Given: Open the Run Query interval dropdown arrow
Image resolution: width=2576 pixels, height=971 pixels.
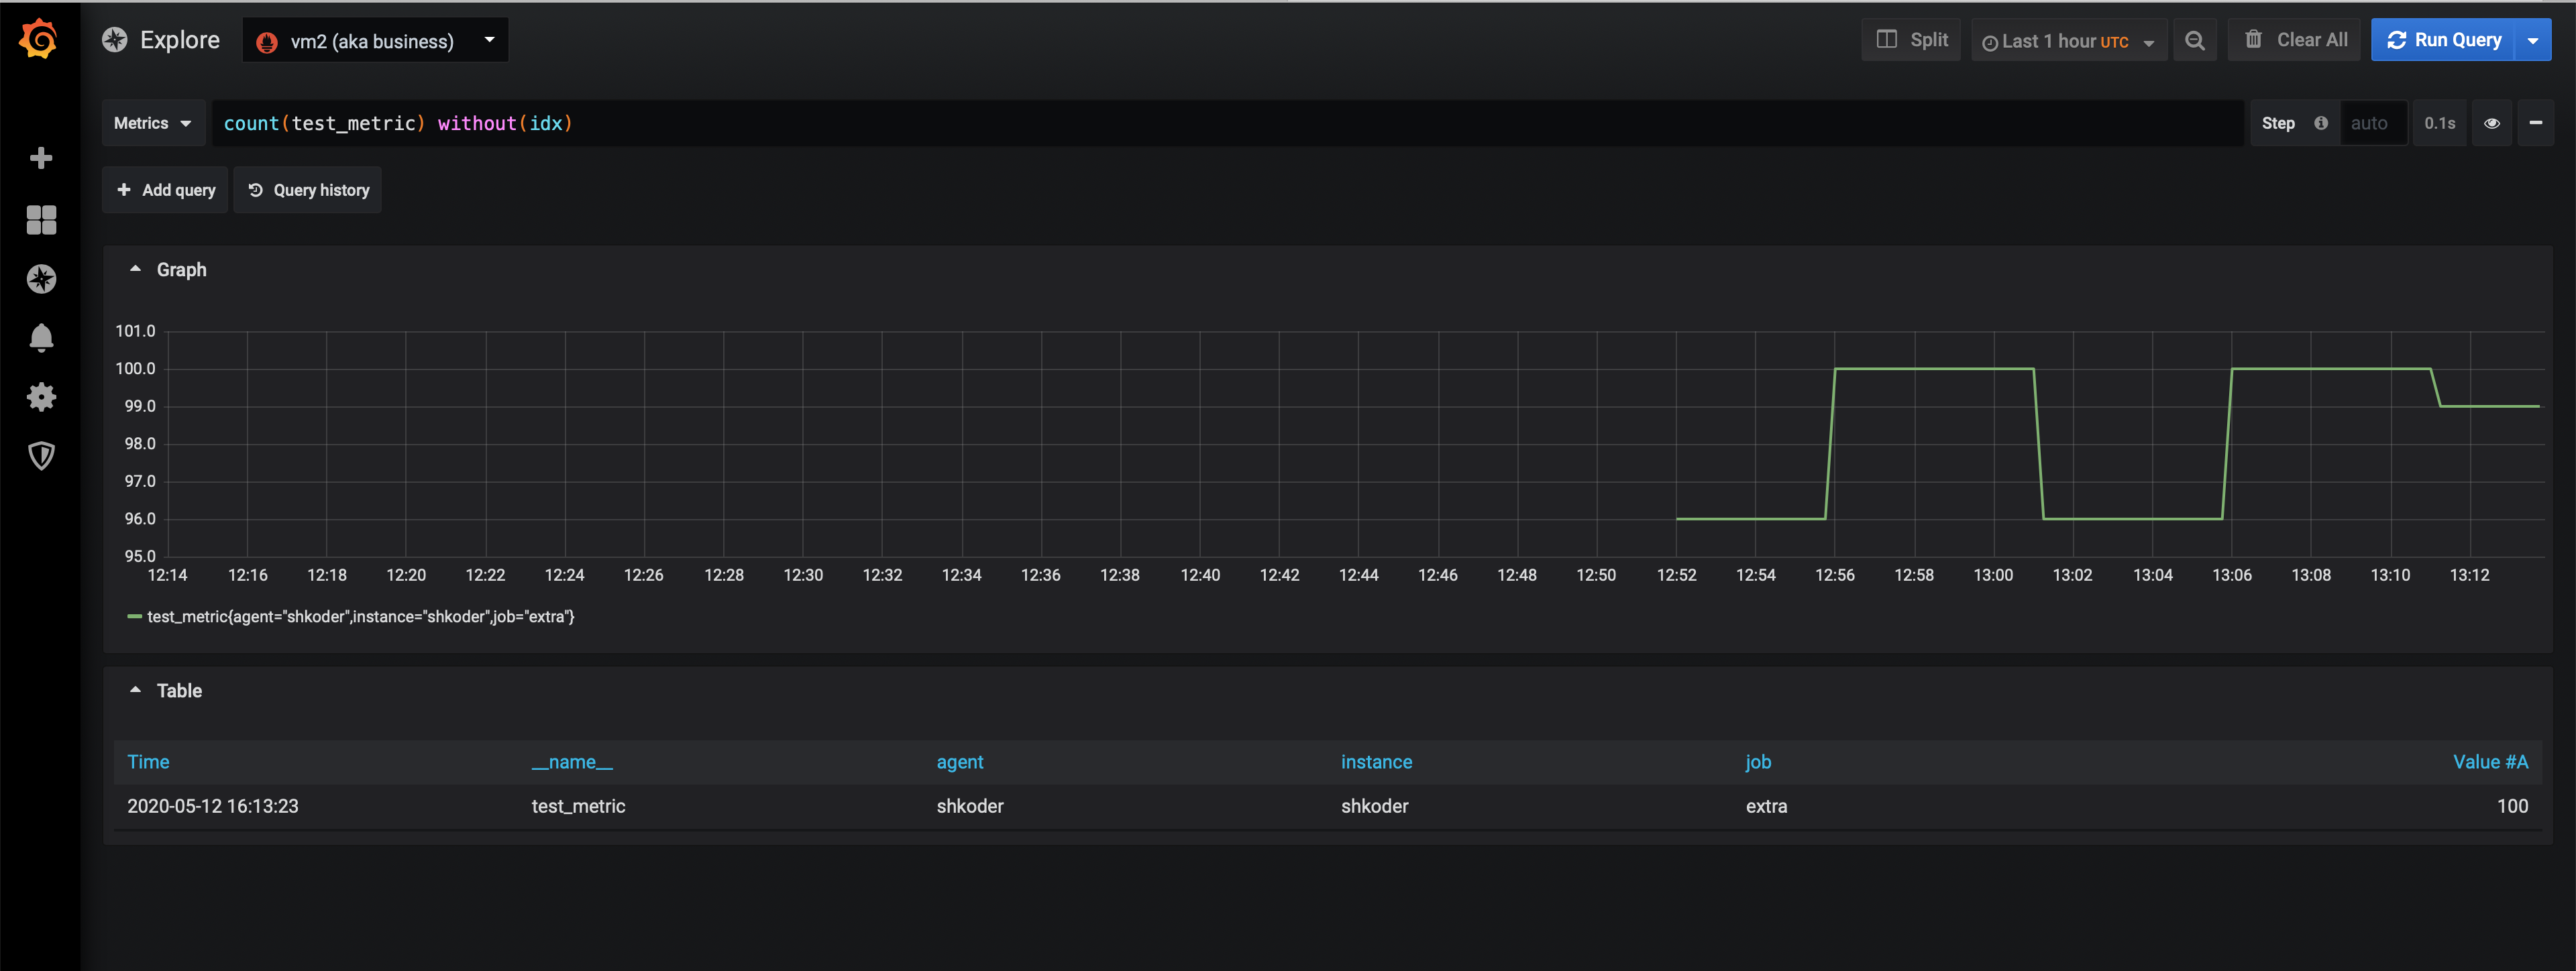Looking at the screenshot, I should (x=2533, y=40).
